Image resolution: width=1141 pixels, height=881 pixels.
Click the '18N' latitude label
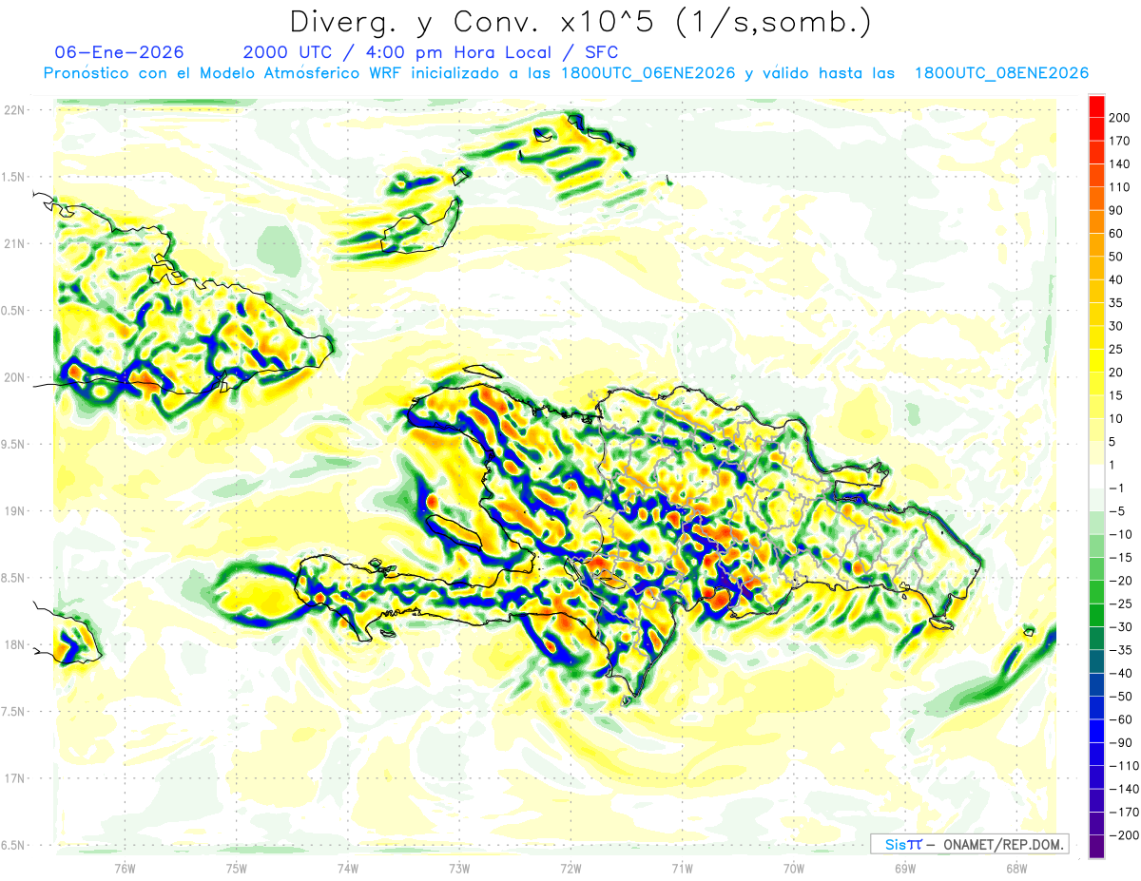(x=13, y=644)
